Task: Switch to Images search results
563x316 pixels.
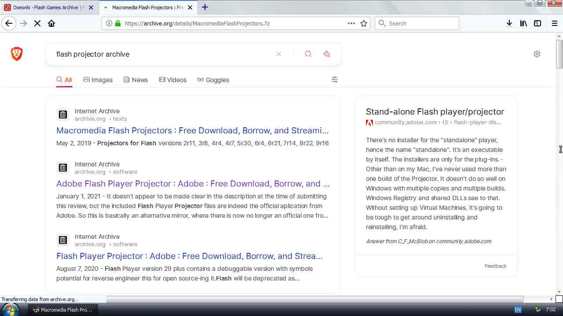Action: (98, 80)
